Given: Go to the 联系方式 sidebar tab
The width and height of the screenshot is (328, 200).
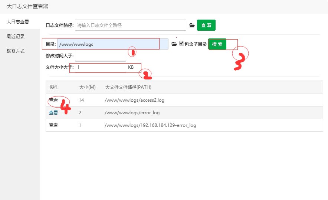Looking at the screenshot, I should [x=16, y=51].
